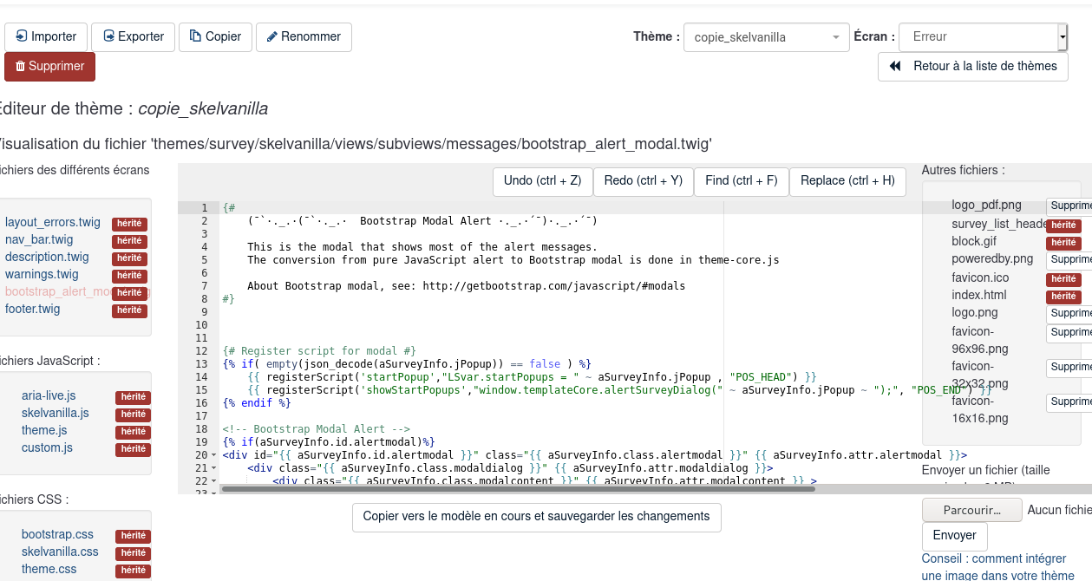This screenshot has height=581, width=1092.
Task: Open the Thème selection dropdown
Action: [x=766, y=37]
